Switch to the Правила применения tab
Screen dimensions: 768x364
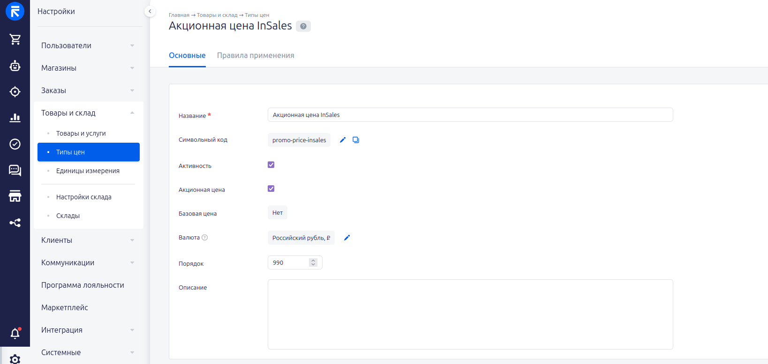[x=256, y=56]
